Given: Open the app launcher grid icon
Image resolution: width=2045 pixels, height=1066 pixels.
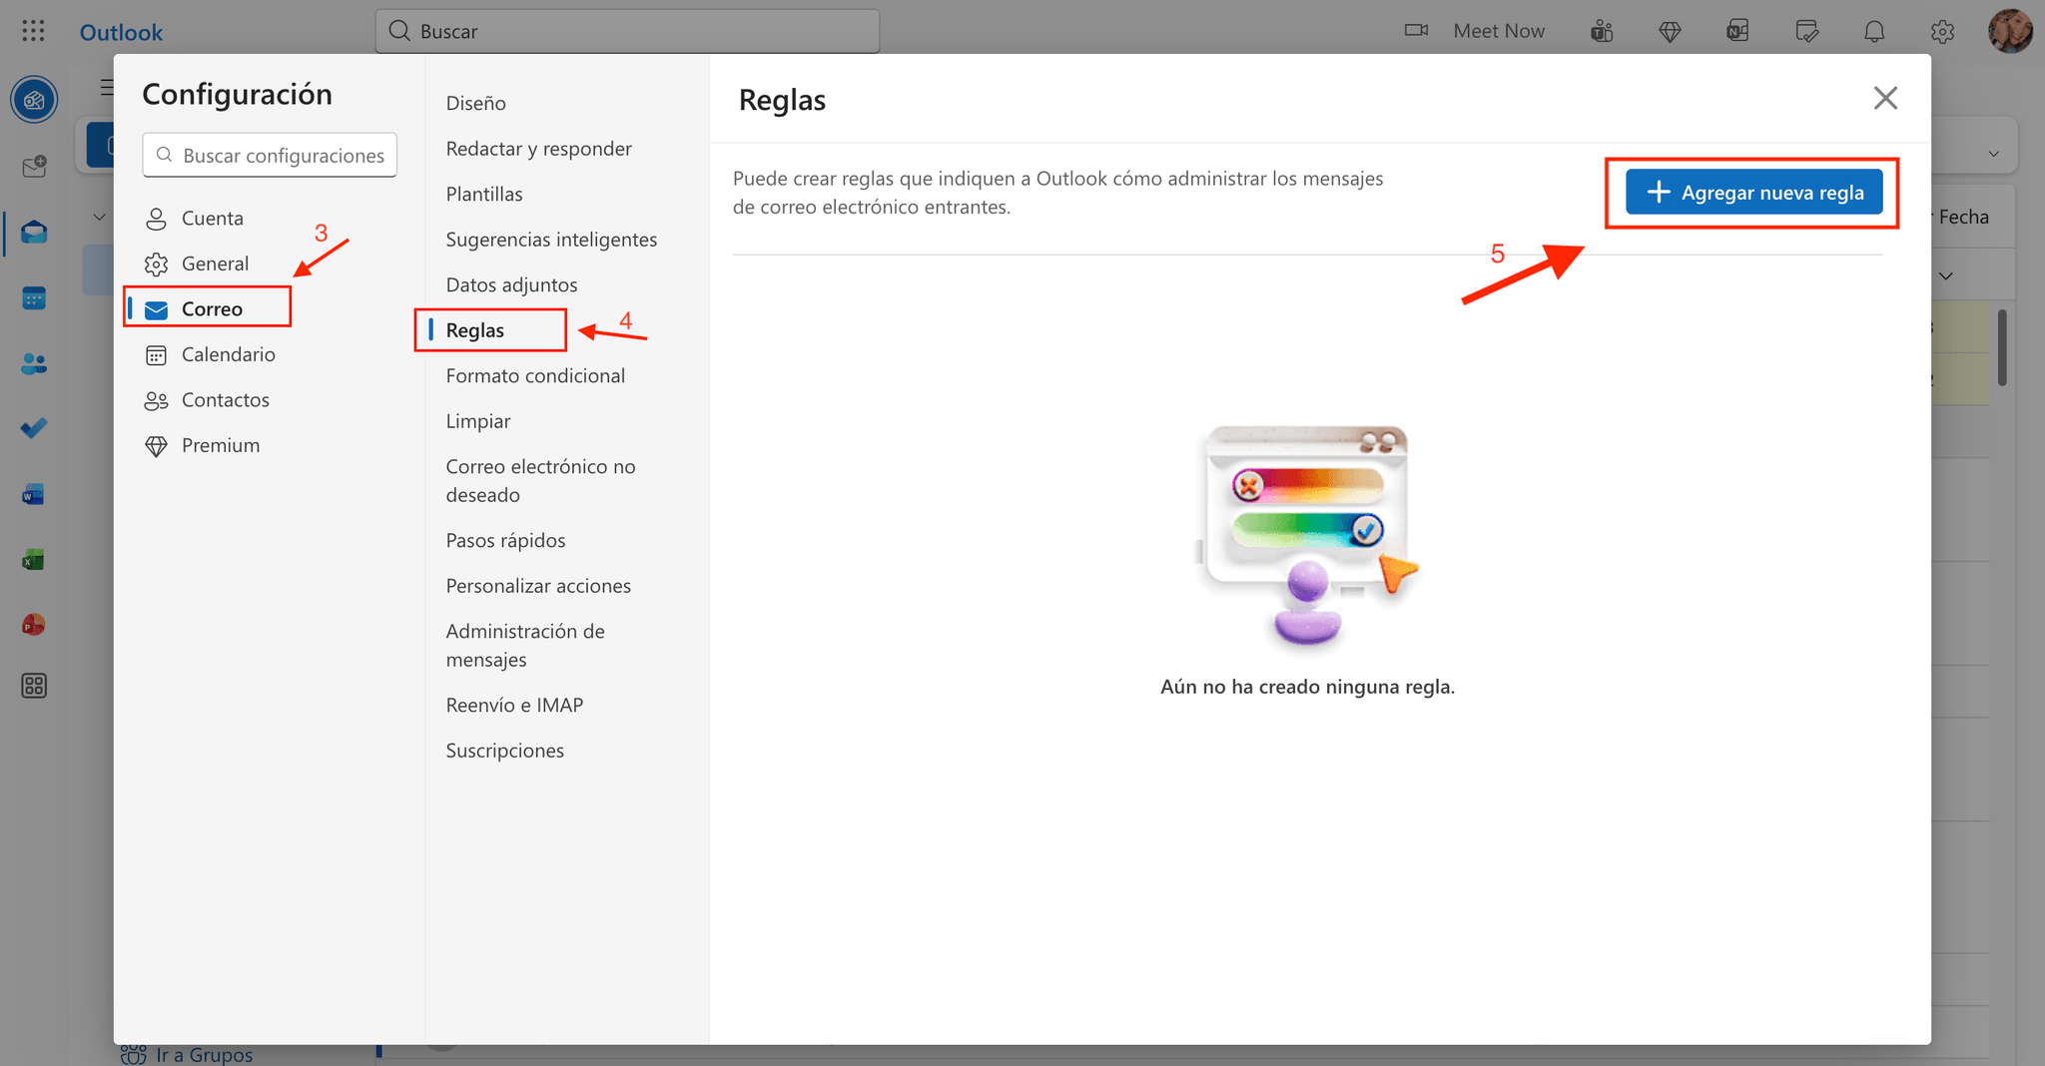Looking at the screenshot, I should [x=33, y=31].
